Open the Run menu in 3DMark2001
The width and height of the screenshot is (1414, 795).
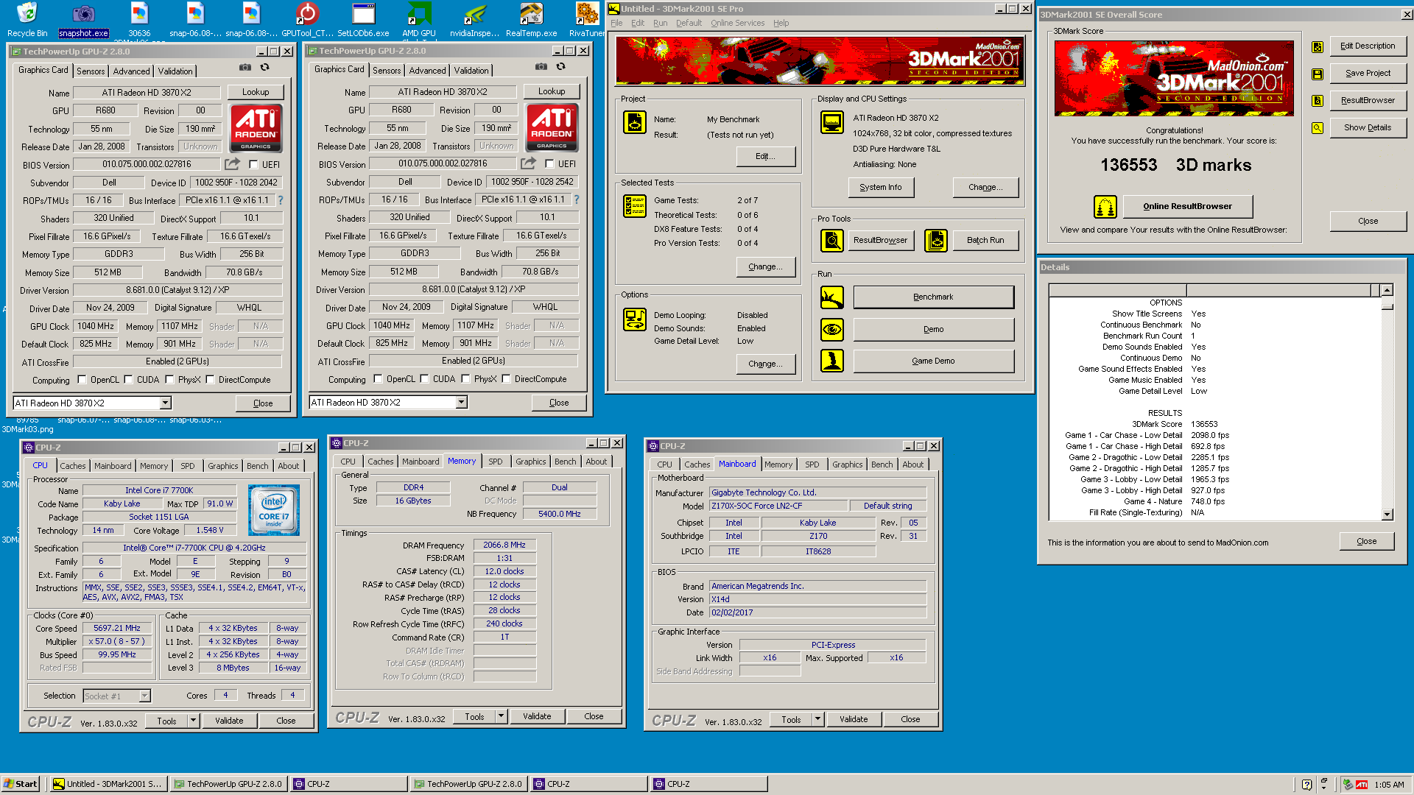[x=660, y=23]
